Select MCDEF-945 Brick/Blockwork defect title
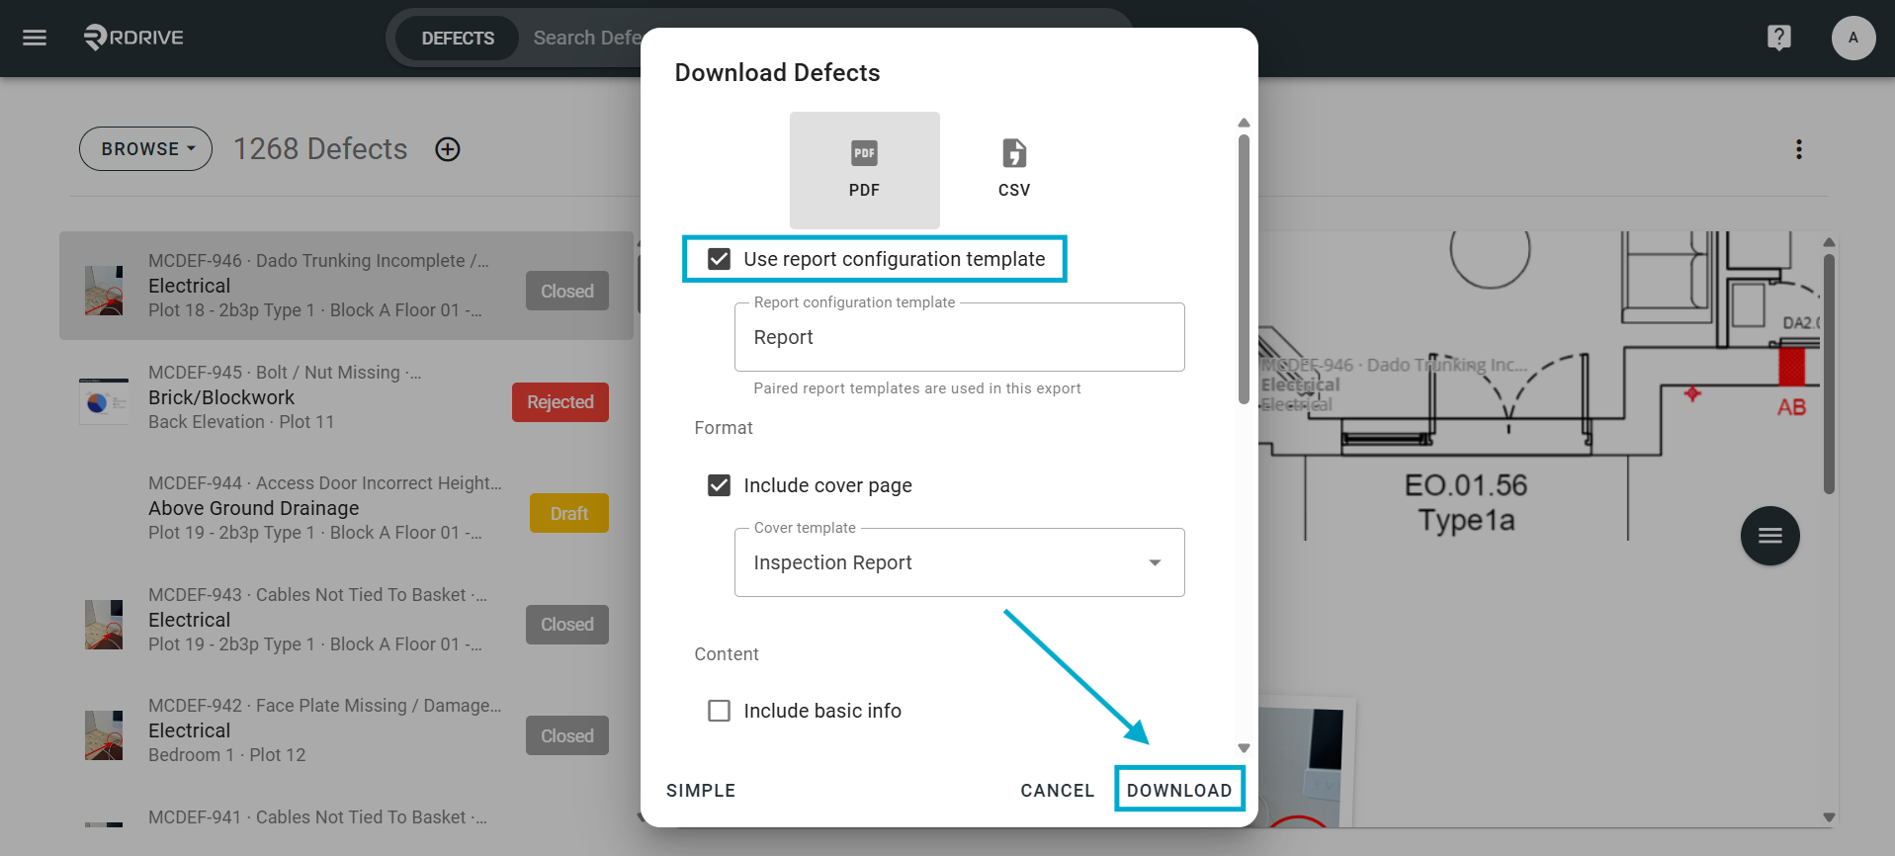Screen dimensions: 1895x856 [221, 397]
